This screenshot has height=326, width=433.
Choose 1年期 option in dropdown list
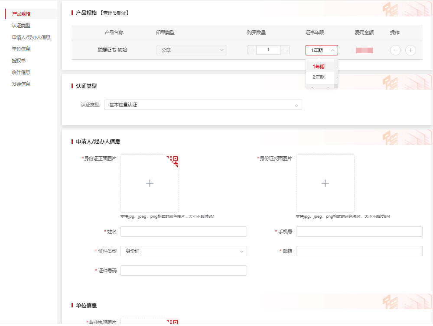tap(319, 67)
